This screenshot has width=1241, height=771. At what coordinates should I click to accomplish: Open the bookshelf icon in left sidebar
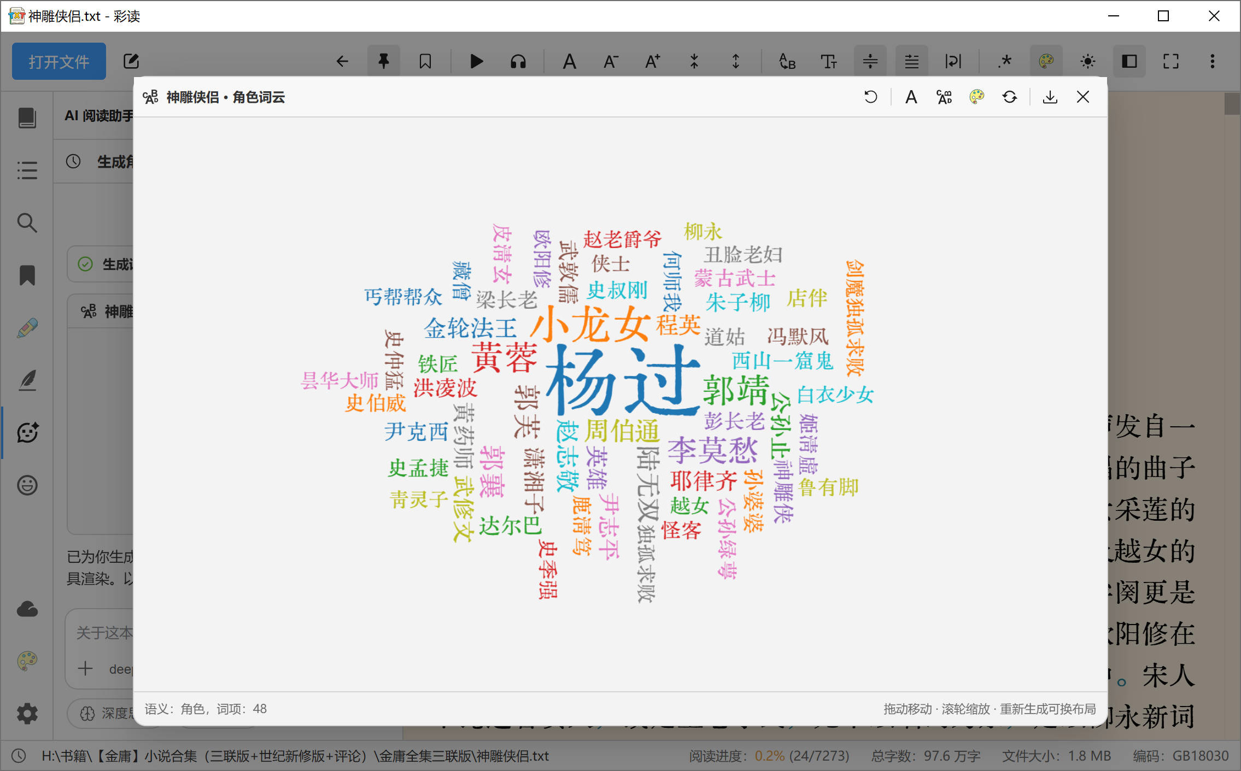[x=27, y=118]
